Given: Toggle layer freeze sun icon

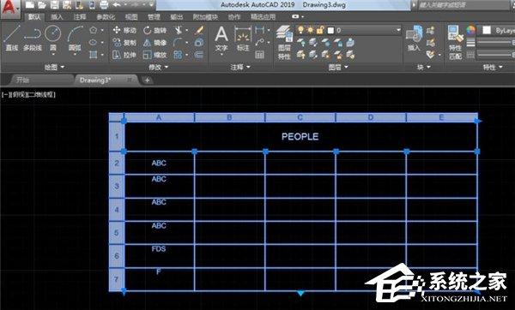Looking at the screenshot, I should pyautogui.click(x=311, y=30).
